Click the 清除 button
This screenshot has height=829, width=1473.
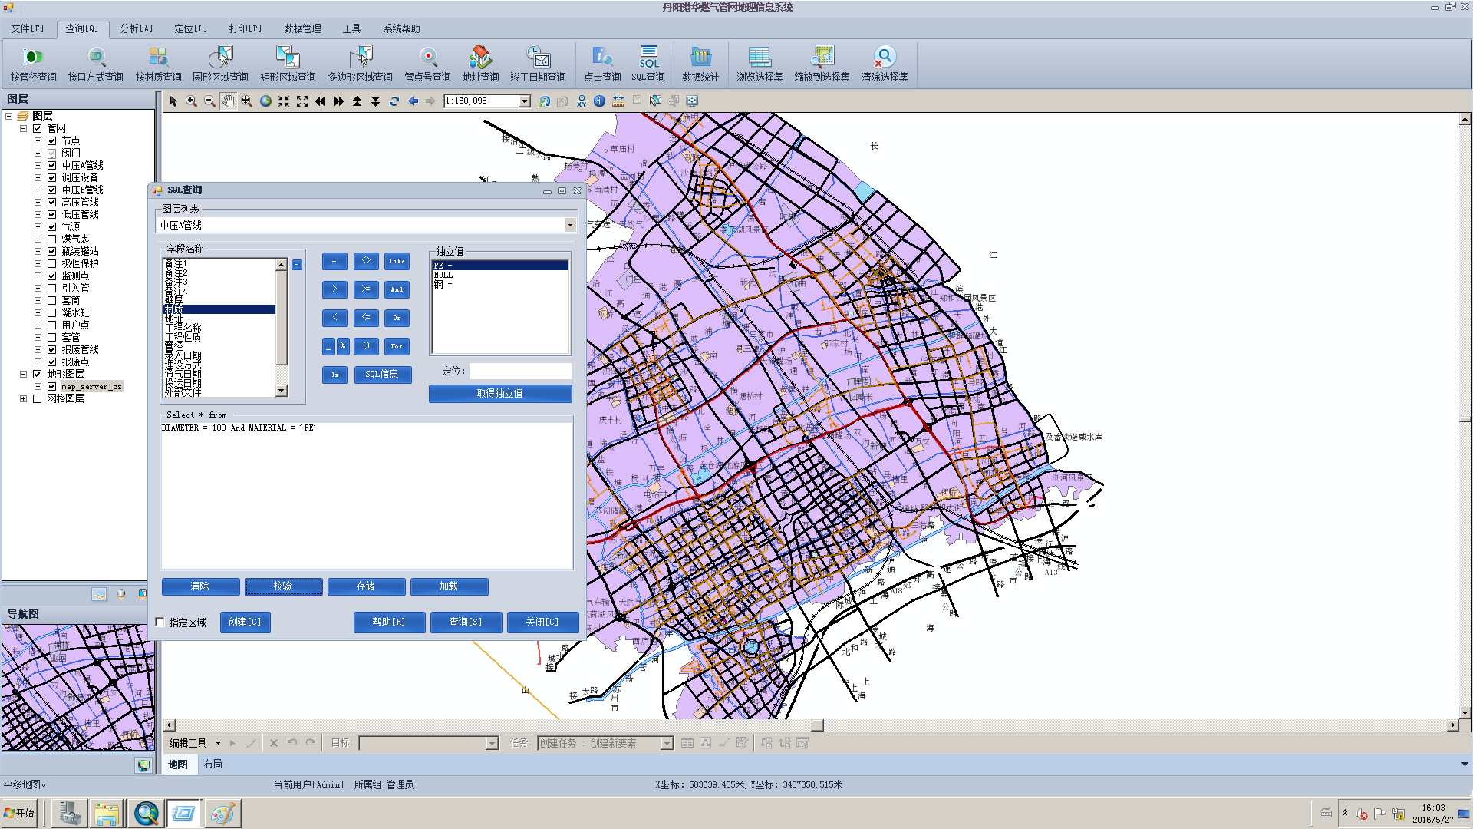(x=200, y=586)
